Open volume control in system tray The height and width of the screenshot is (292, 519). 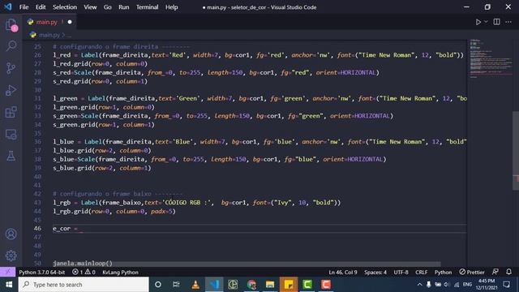(x=446, y=285)
